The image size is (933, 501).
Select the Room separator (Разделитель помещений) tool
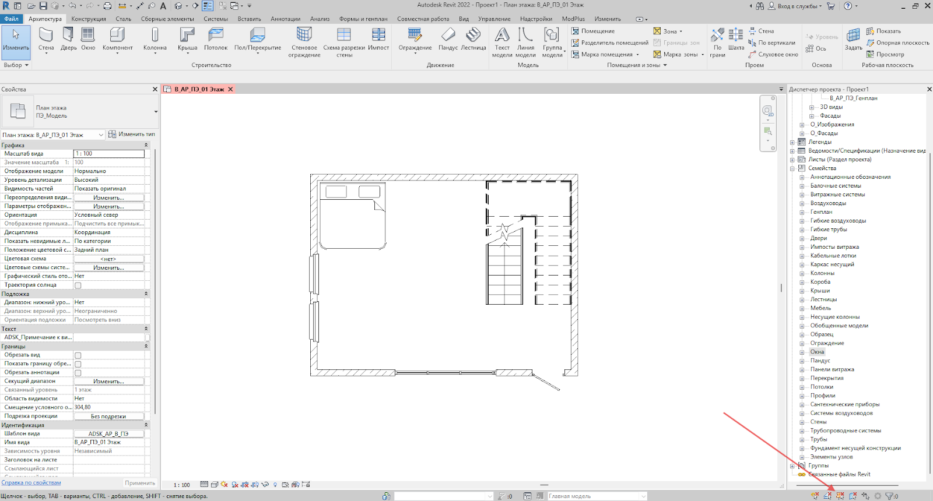(609, 43)
